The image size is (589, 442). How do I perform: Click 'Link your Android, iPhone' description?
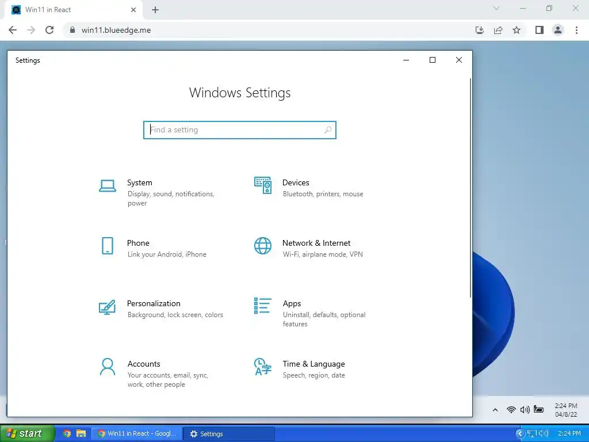(167, 254)
